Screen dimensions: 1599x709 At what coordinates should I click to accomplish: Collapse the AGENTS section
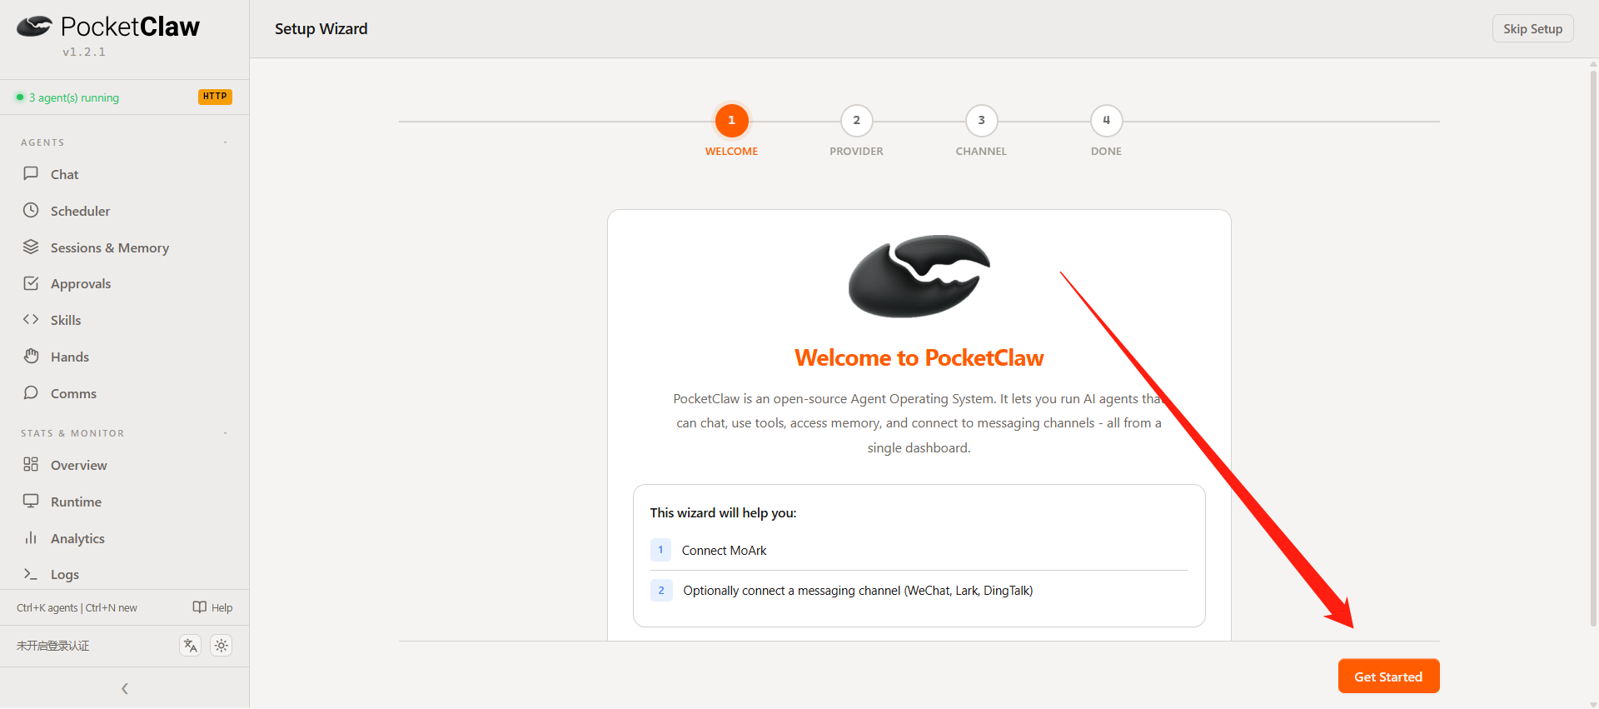point(225,142)
